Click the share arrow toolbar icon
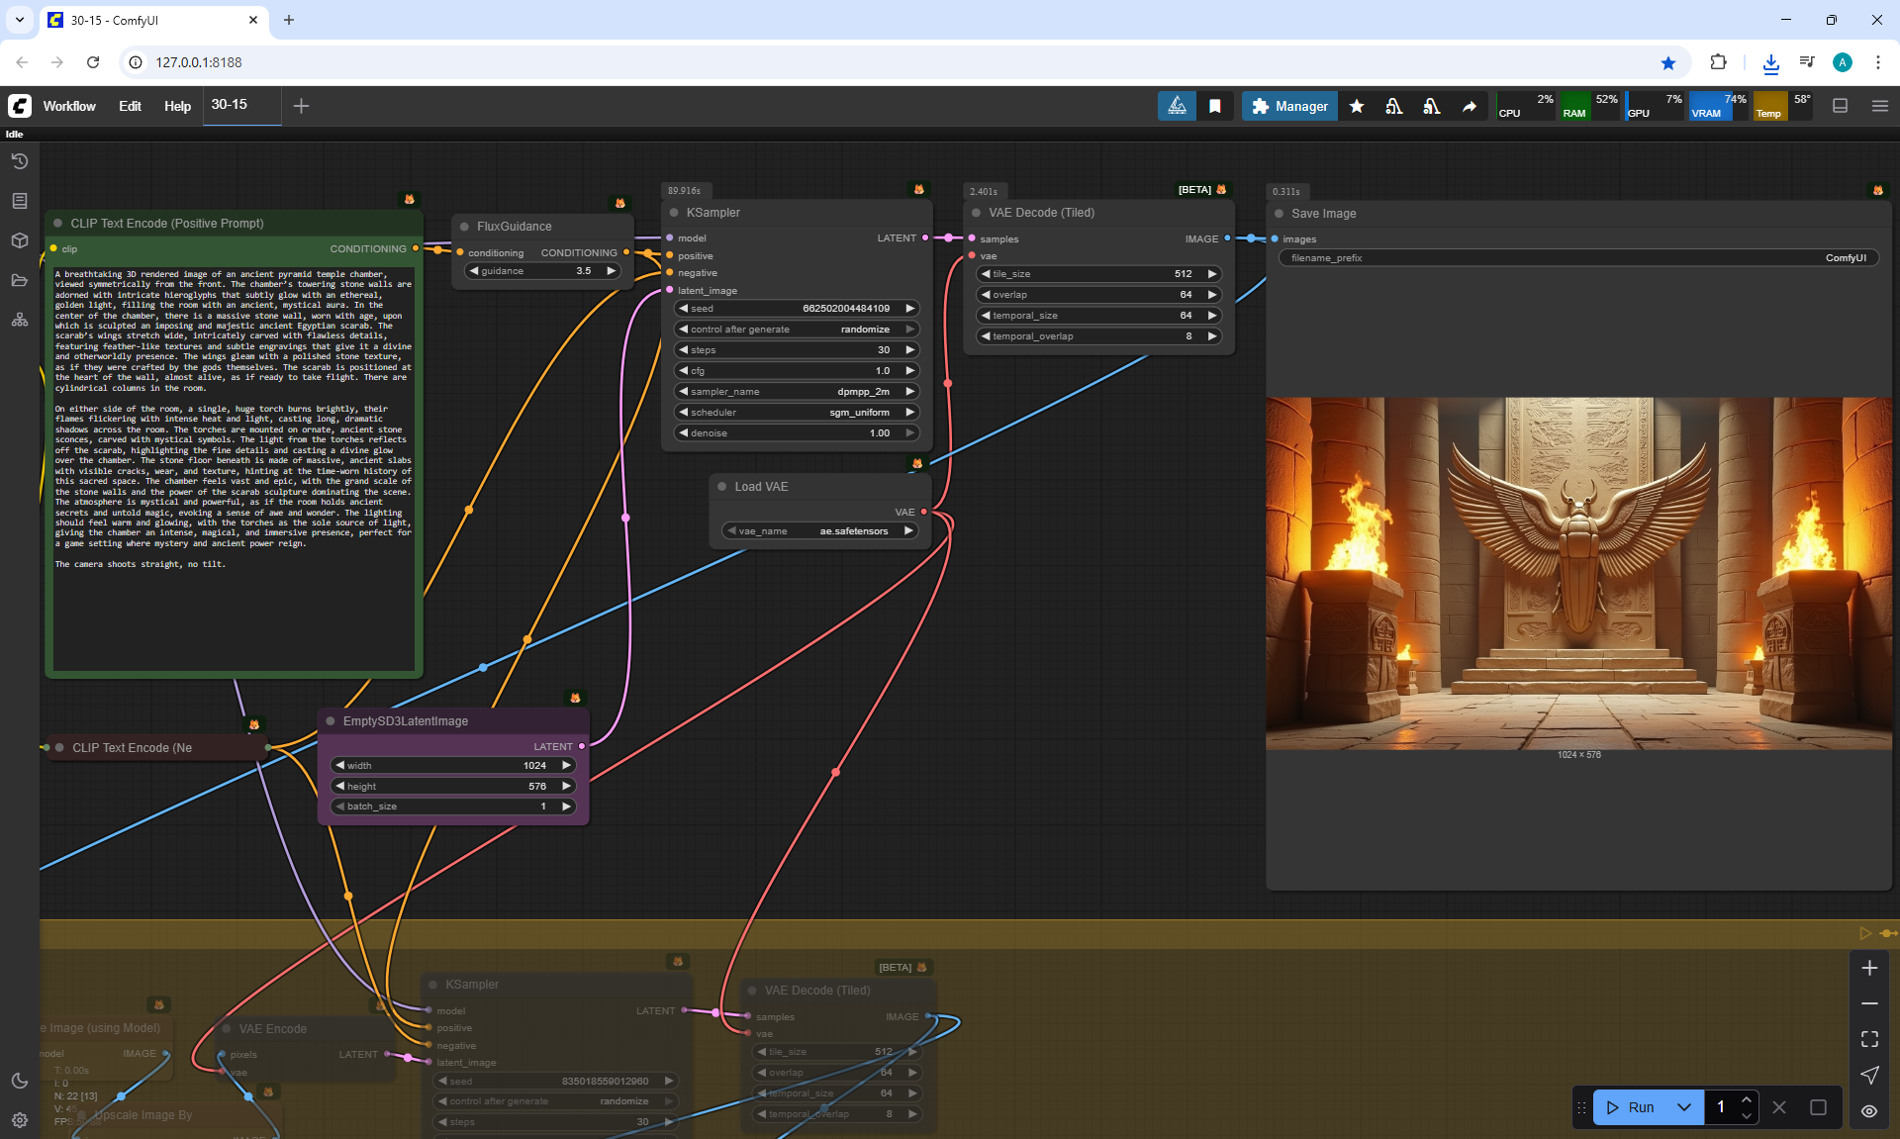Image resolution: width=1900 pixels, height=1139 pixels. coord(1470,106)
